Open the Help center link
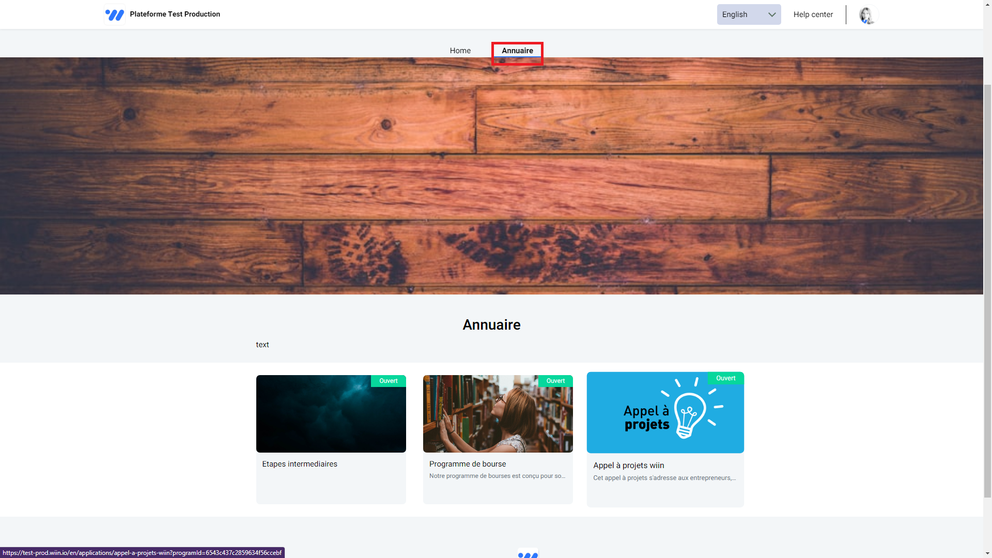The height and width of the screenshot is (558, 992). [x=813, y=14]
